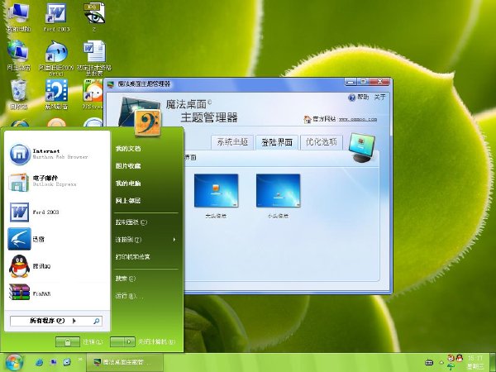
Task: Launch the PPStream desktop shortcut
Action: click(x=93, y=94)
